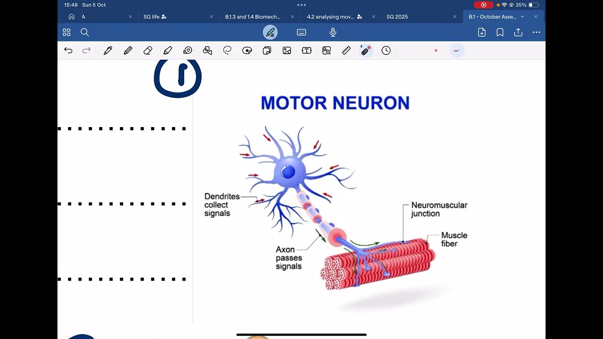This screenshot has height=339, width=603.
Task: Add a new page with plus icon
Action: pos(482,32)
